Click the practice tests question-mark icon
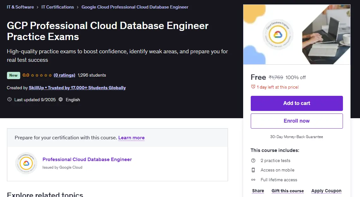Viewport: 360px width, 197px height. [253, 160]
